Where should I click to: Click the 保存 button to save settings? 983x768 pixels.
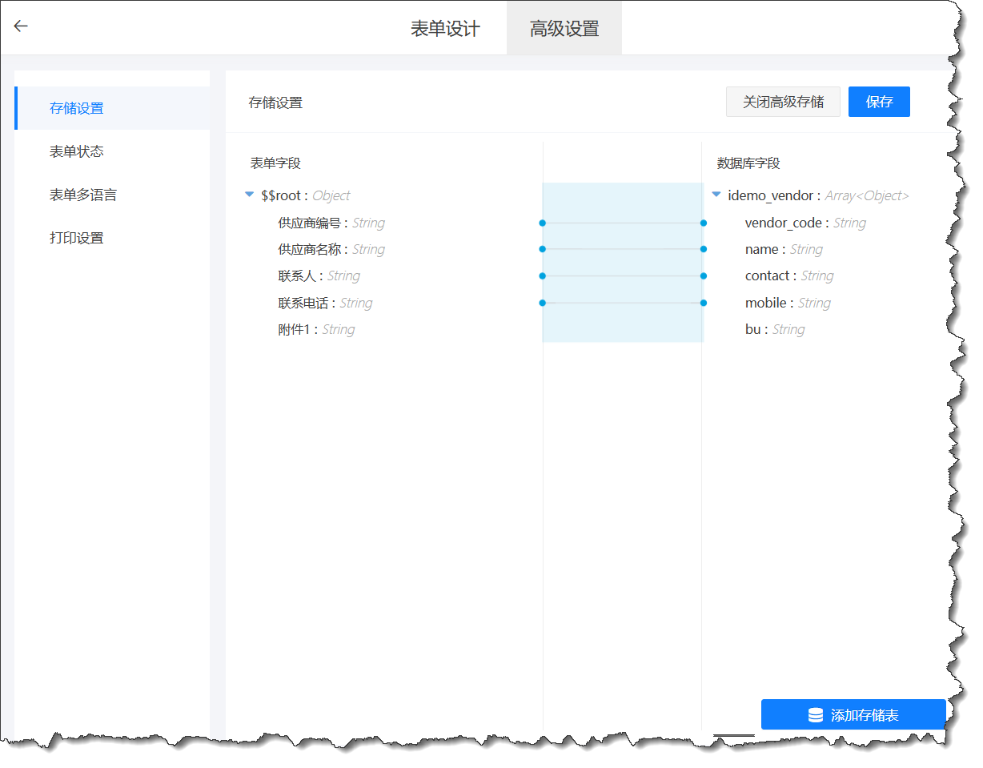point(879,102)
